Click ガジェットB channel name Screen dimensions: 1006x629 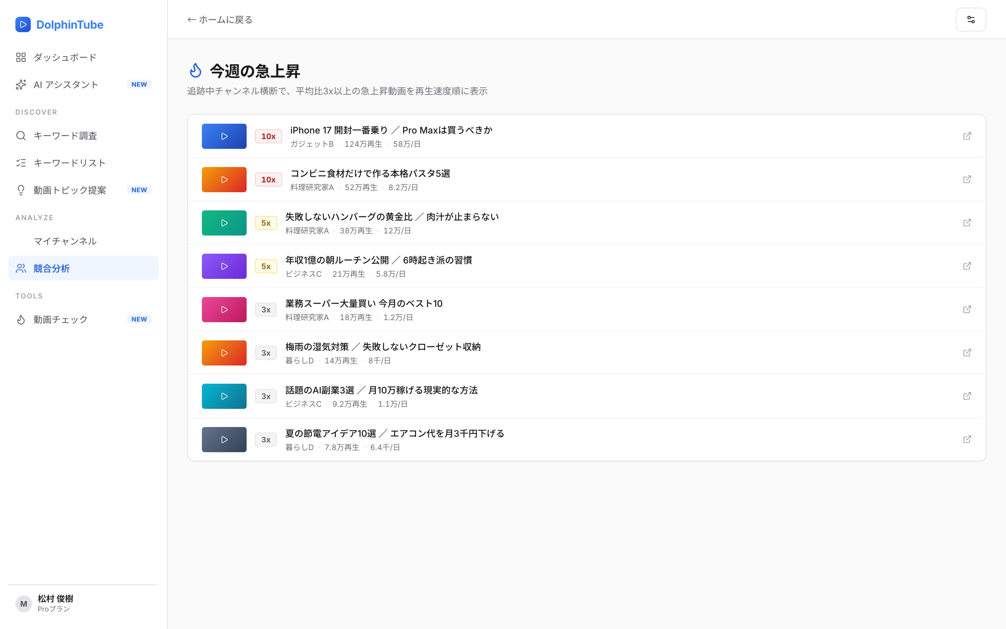click(312, 144)
